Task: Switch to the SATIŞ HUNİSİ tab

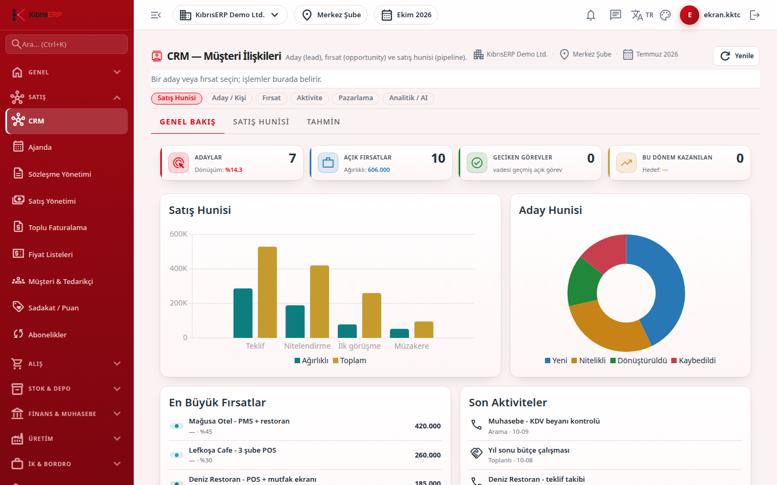Action: (x=261, y=122)
